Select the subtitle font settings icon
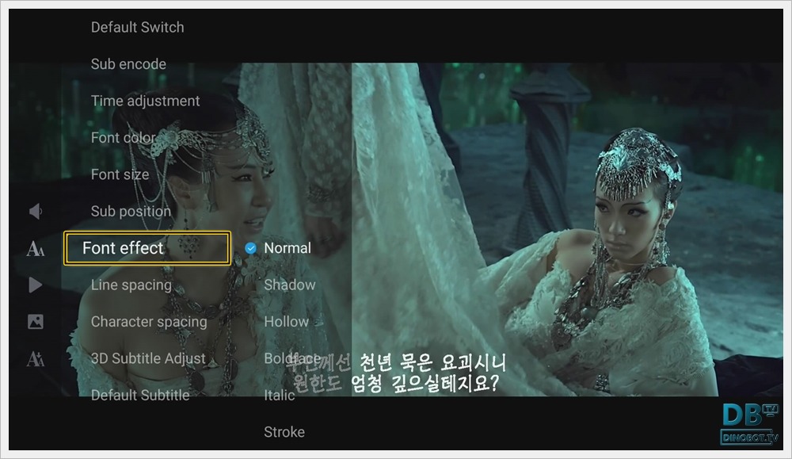The width and height of the screenshot is (792, 459). [x=36, y=248]
